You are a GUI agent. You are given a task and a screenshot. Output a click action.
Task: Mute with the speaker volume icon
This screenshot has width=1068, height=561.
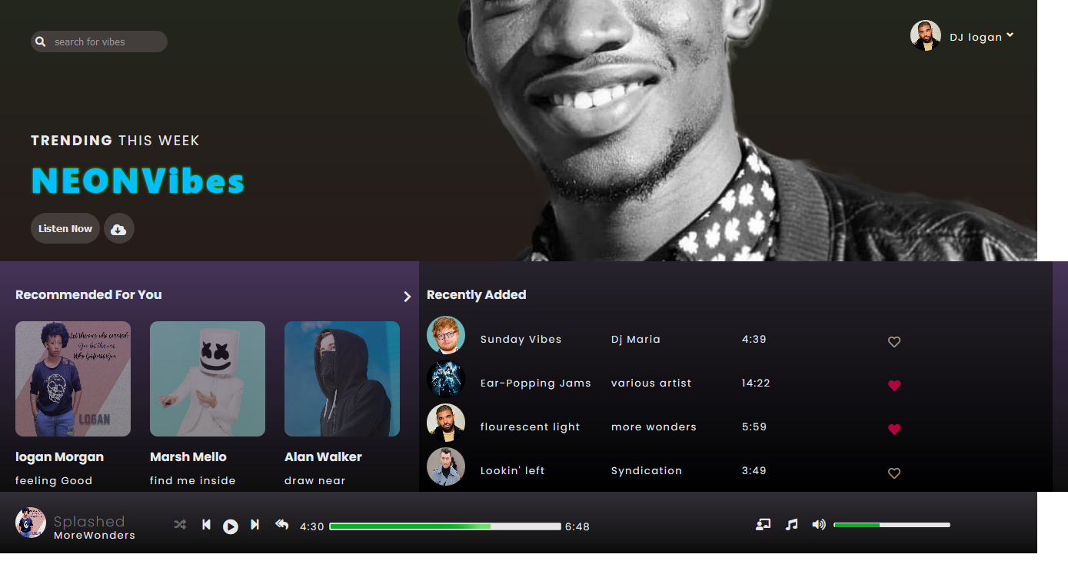pyautogui.click(x=819, y=524)
